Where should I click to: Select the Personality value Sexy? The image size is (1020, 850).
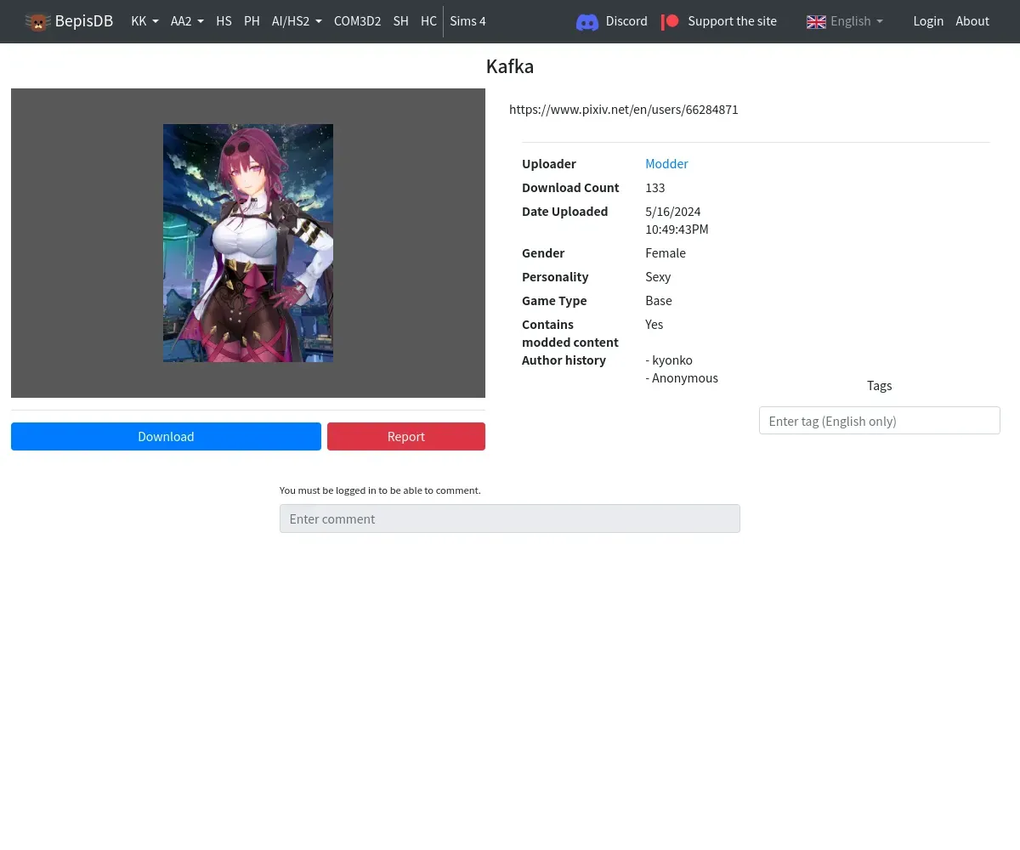pyautogui.click(x=658, y=276)
